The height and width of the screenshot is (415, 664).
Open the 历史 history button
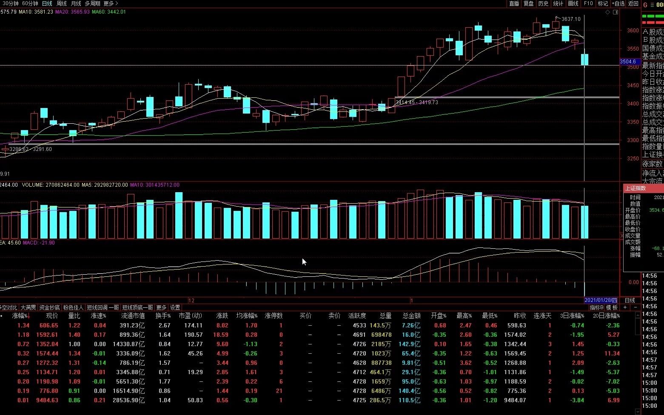(543, 3)
